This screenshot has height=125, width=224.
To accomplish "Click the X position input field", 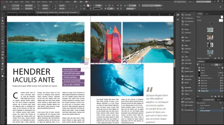I will (x=15, y=5).
